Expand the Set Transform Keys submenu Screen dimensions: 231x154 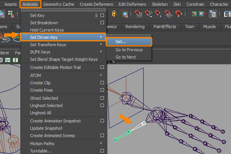pyautogui.click(x=101, y=45)
